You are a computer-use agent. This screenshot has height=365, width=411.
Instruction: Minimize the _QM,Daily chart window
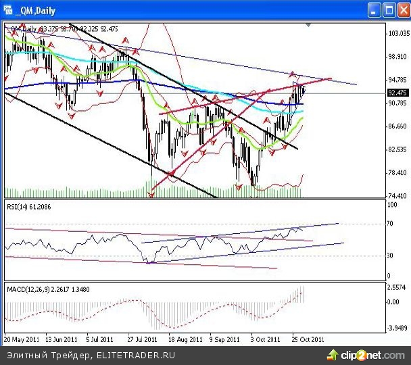click(x=375, y=10)
